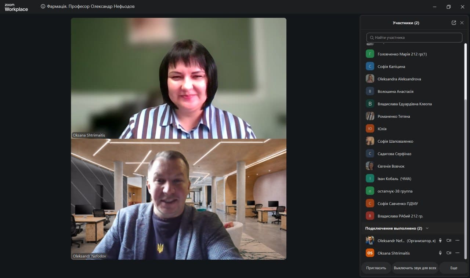Toggle Oleksandr Nef... microphone in participants list
Viewport: 470px width, 278px height.
440,241
